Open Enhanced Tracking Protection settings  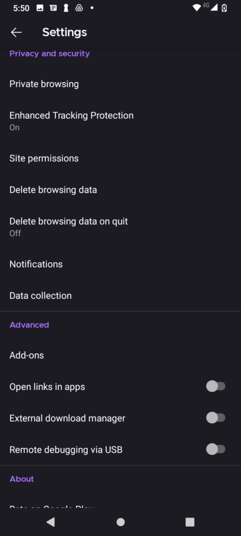[x=120, y=121]
